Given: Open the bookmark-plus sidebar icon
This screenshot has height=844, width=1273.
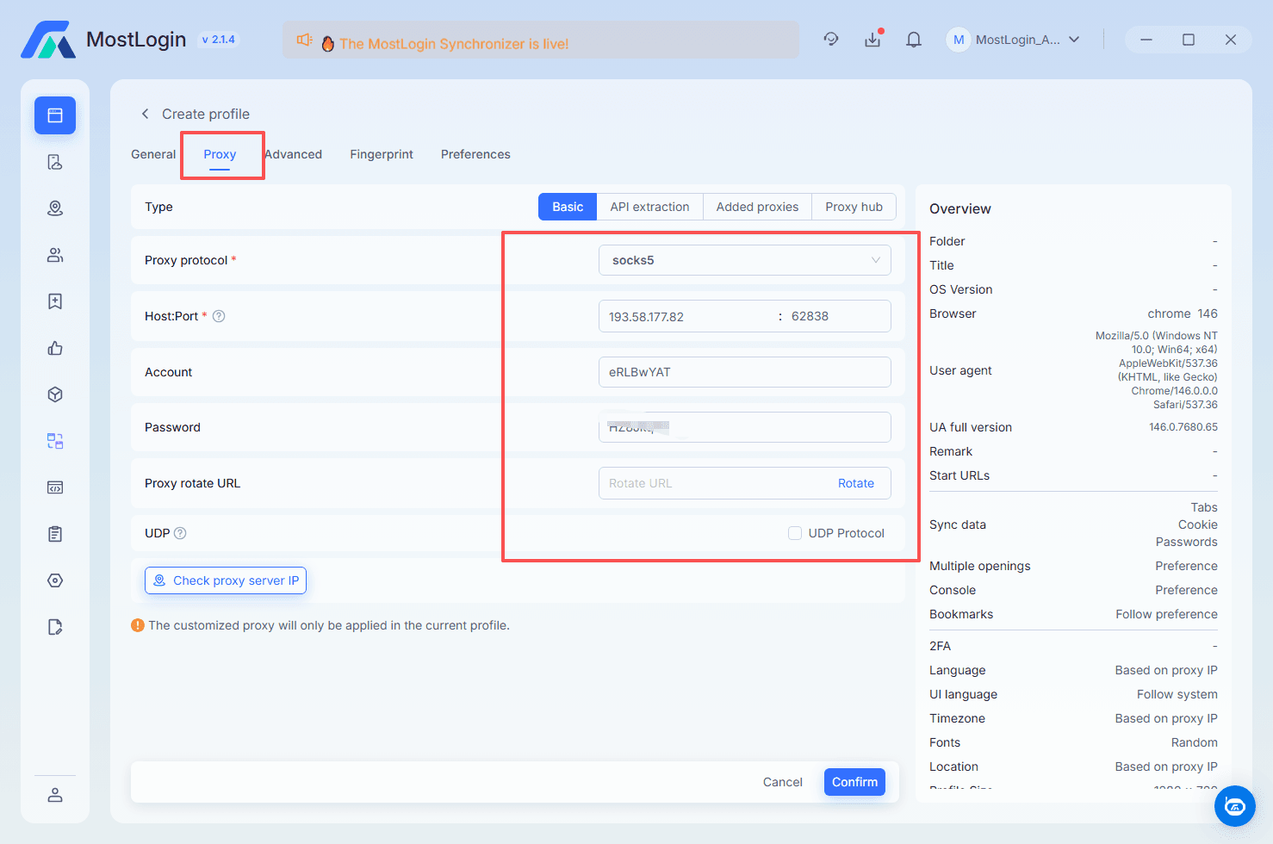Looking at the screenshot, I should (55, 301).
